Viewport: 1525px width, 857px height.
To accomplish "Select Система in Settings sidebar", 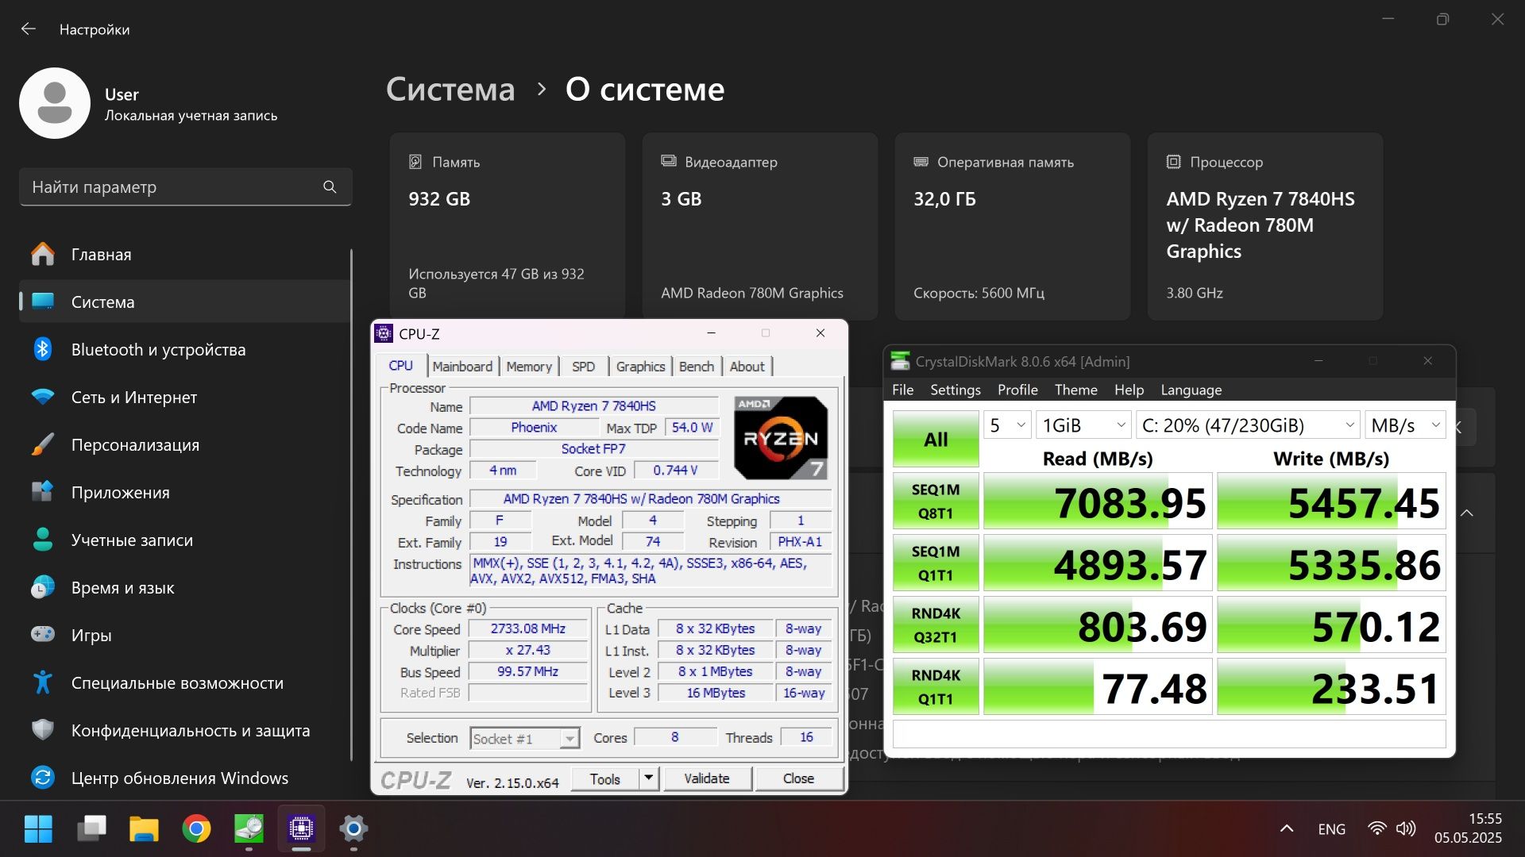I will [184, 302].
